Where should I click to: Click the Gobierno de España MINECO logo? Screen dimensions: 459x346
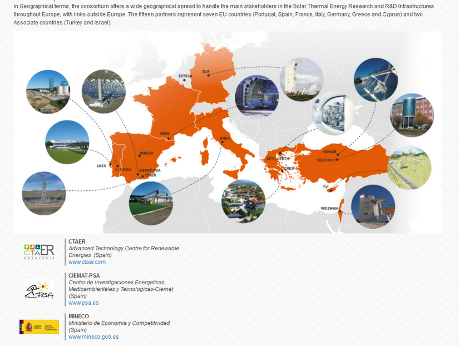coord(39,327)
